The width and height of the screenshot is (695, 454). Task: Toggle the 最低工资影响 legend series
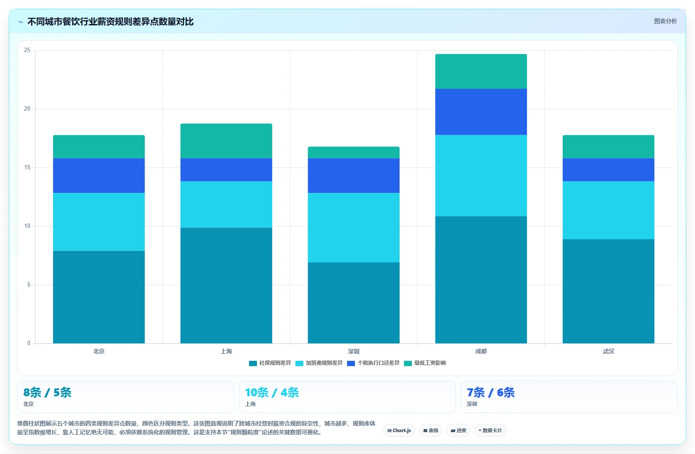[425, 363]
